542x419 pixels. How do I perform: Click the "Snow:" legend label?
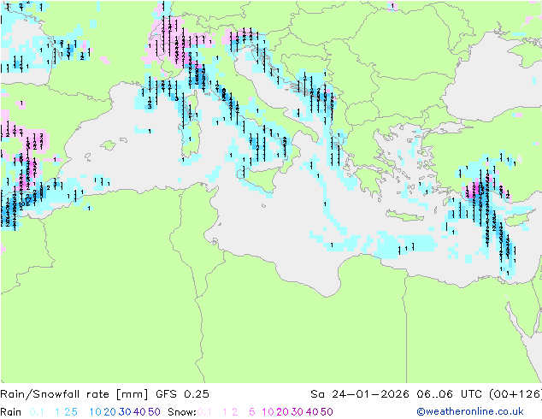click(182, 412)
